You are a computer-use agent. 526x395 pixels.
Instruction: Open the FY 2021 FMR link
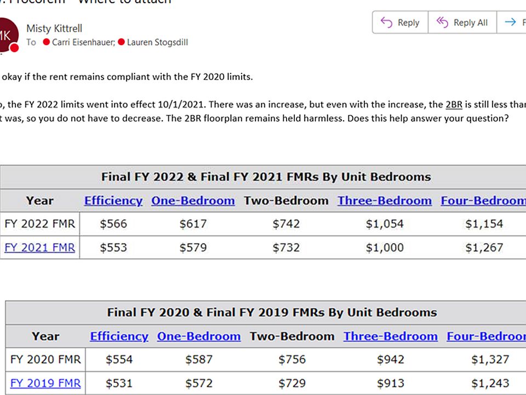[39, 247]
